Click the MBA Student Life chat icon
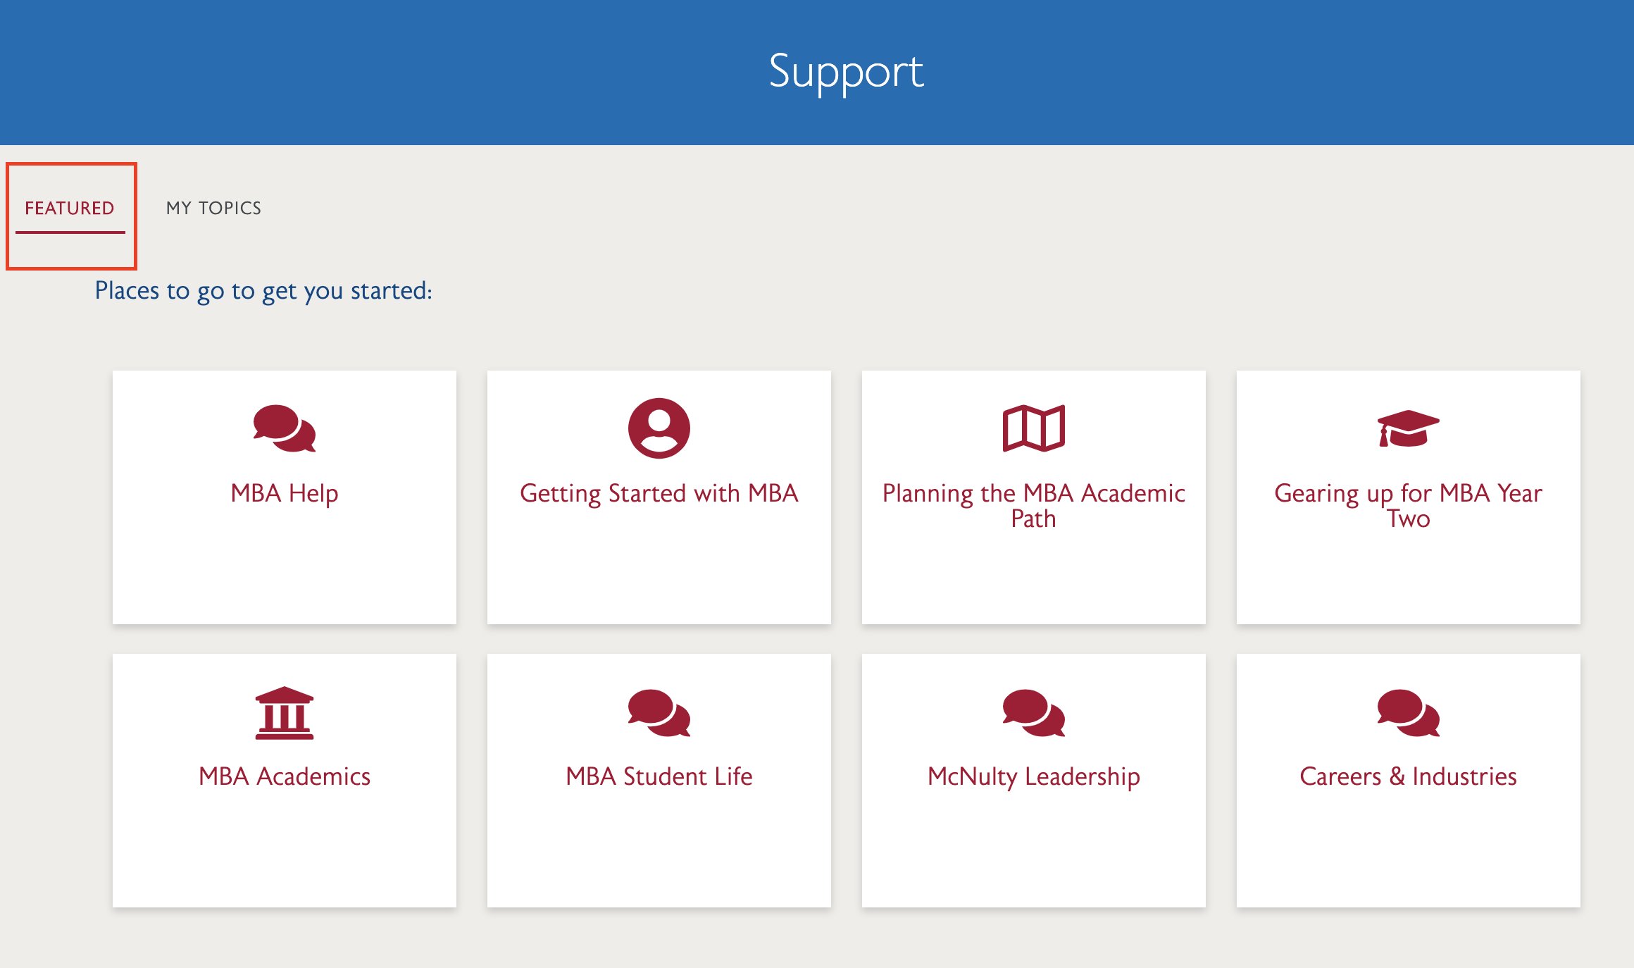 (659, 712)
